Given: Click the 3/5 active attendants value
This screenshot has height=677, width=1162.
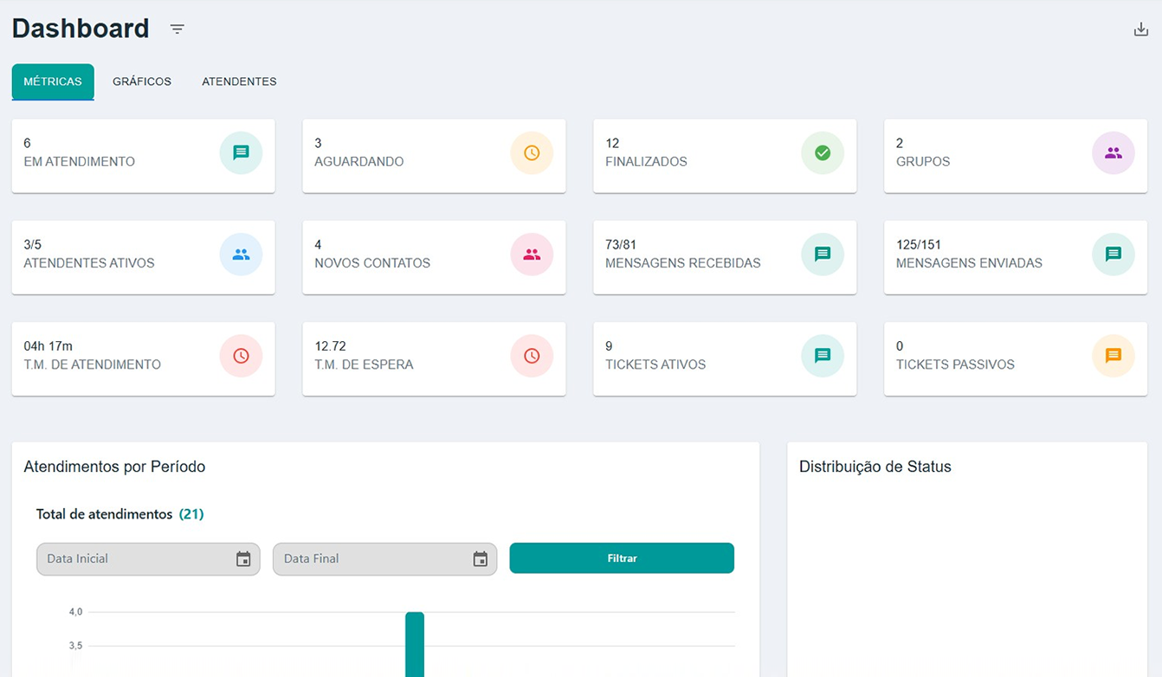Looking at the screenshot, I should pyautogui.click(x=33, y=245).
